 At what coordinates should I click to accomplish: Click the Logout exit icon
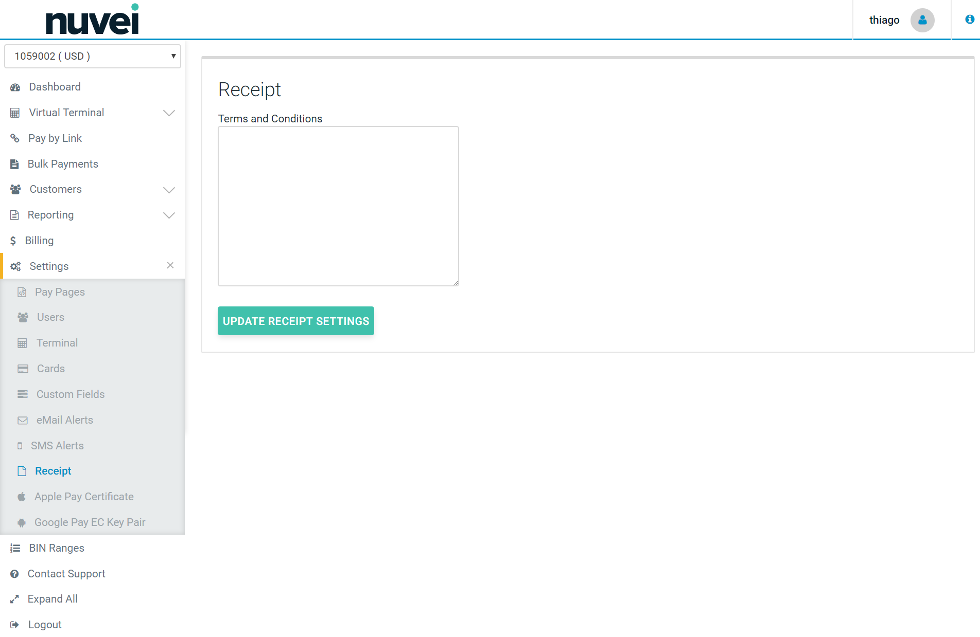(x=14, y=625)
